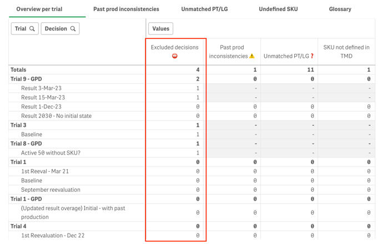Collapse the Trial 8 - GPD row
This screenshot has width=382, height=244.
(x=26, y=143)
